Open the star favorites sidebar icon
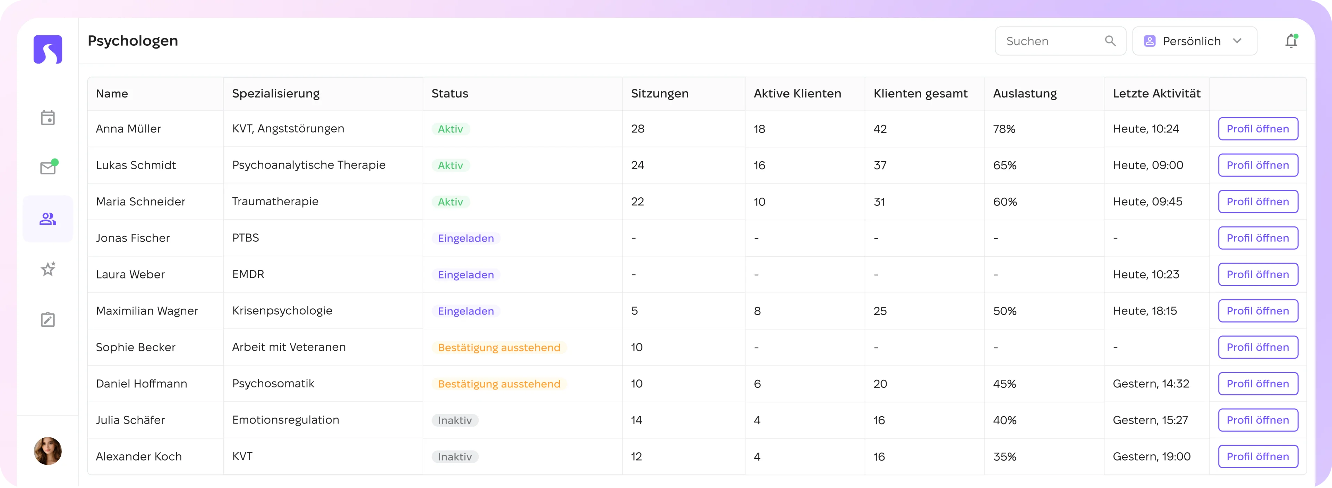The width and height of the screenshot is (1332, 488). click(x=48, y=269)
